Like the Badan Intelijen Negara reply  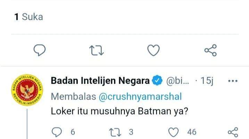[173, 132]
